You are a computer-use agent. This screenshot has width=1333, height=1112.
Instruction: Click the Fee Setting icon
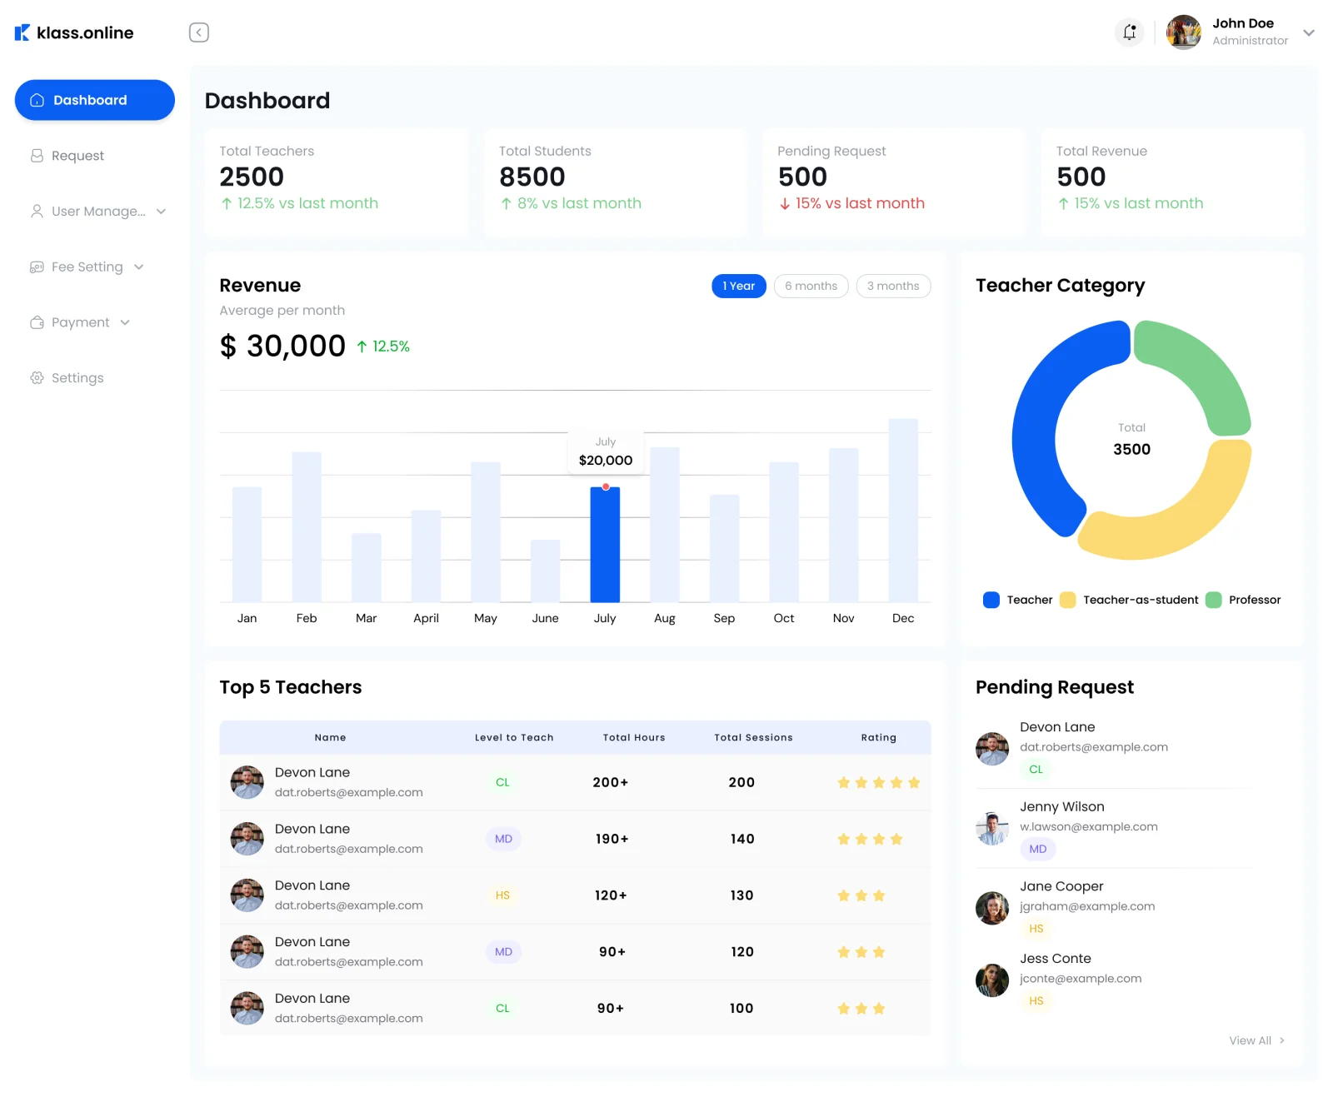37,267
